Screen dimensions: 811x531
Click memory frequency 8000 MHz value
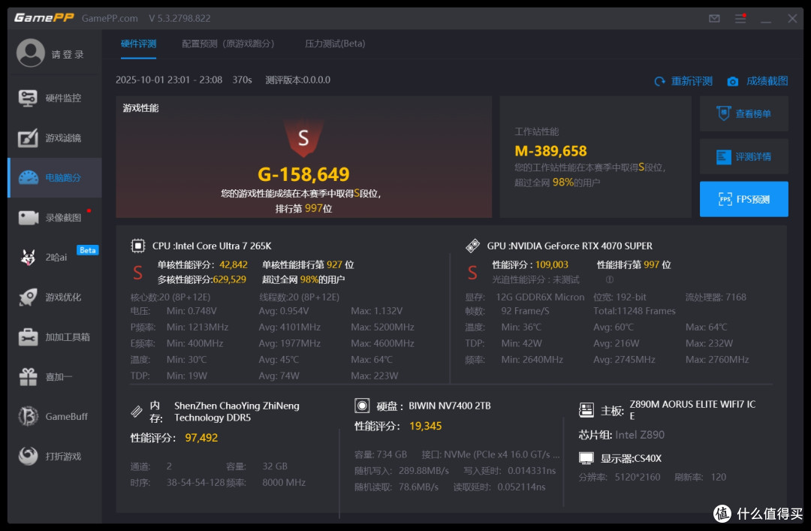pos(284,483)
